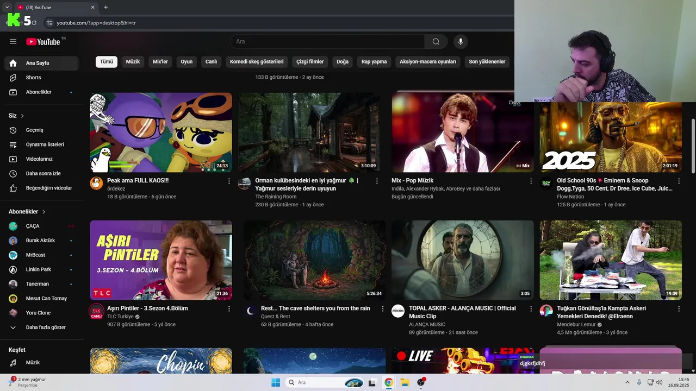Image resolution: width=696 pixels, height=391 pixels.
Task: Open The Raining Room channel link
Action: point(276,197)
